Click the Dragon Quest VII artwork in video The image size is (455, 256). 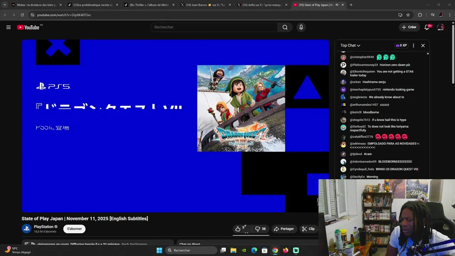tap(241, 108)
